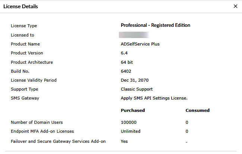
Task: Select the Yes value for Failover add-on
Action: pyautogui.click(x=124, y=141)
